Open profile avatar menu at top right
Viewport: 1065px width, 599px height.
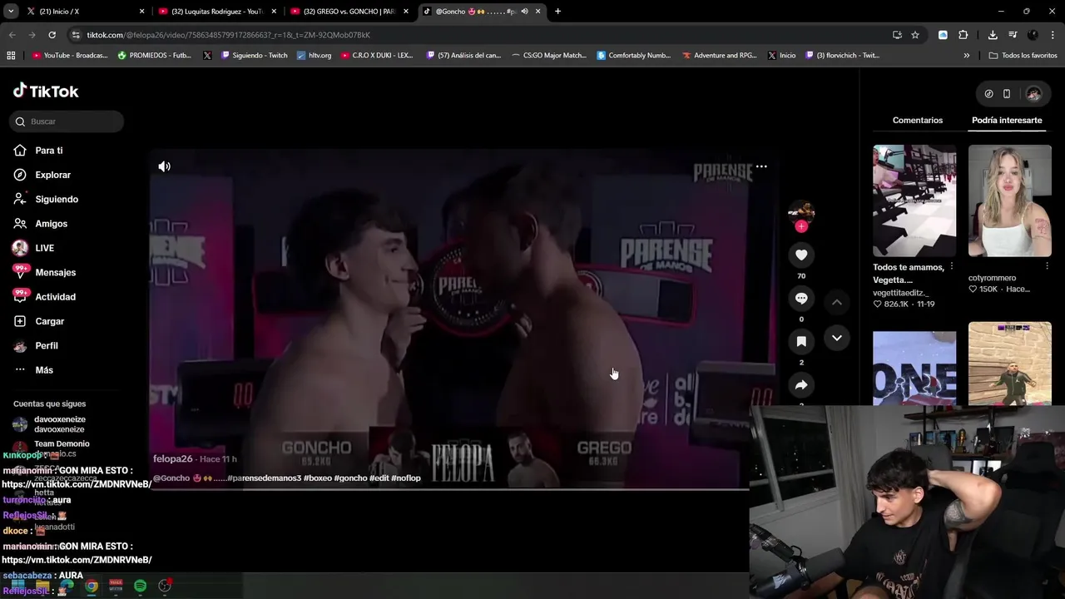point(1033,94)
